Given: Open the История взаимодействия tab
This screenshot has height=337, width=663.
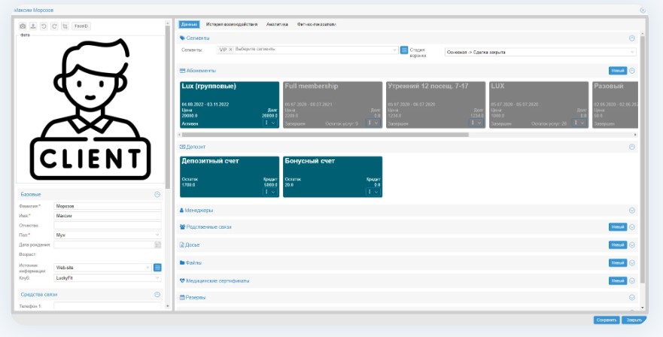Looking at the screenshot, I should click(x=232, y=25).
